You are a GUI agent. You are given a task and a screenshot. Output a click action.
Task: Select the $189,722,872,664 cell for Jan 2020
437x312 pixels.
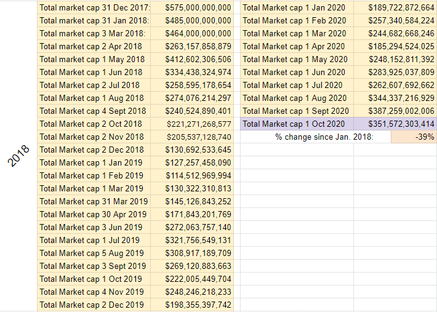[x=395, y=7]
